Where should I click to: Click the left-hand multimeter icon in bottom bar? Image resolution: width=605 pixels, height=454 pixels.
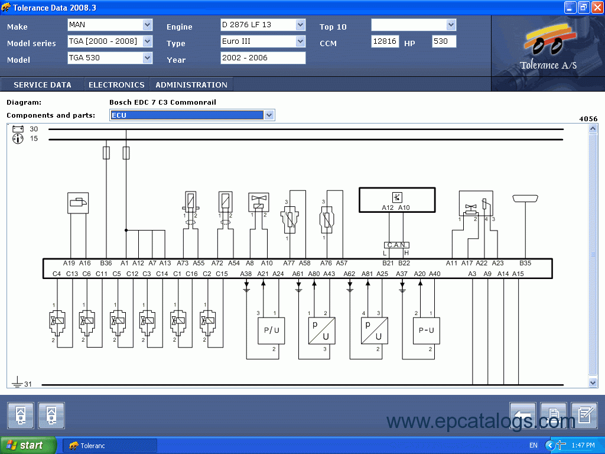click(21, 415)
